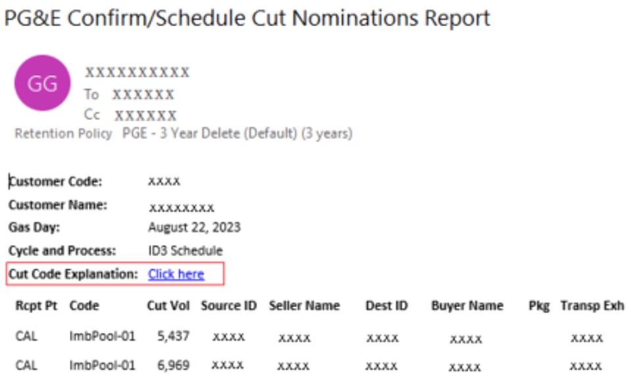The height and width of the screenshot is (388, 631).
Task: Click the Rcpt Pt column header
Action: tap(36, 305)
